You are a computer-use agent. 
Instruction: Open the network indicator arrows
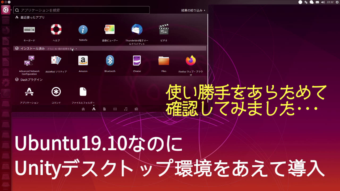coord(306,2)
